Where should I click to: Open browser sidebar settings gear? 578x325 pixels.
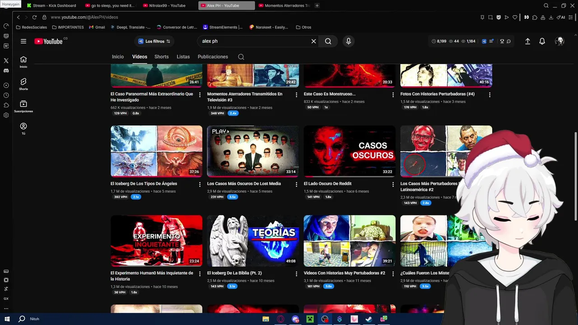coord(6,115)
